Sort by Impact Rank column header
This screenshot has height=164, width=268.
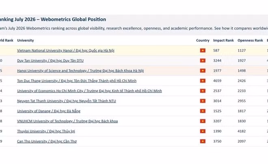click(223, 40)
